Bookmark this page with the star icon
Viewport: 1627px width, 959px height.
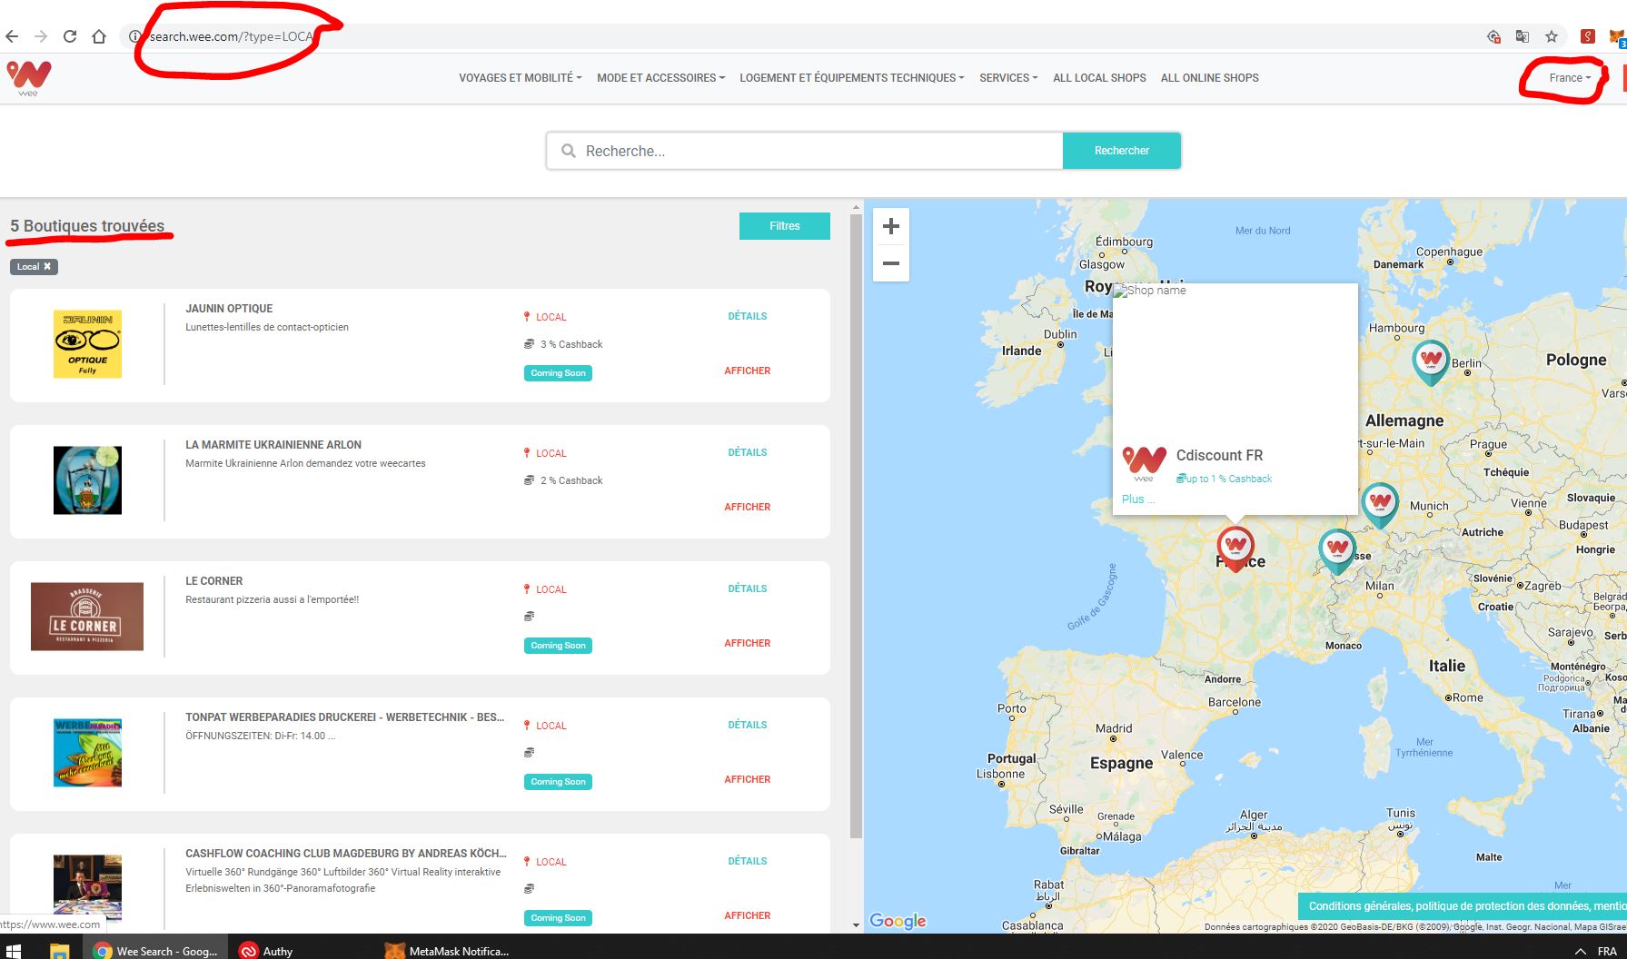pyautogui.click(x=1552, y=36)
